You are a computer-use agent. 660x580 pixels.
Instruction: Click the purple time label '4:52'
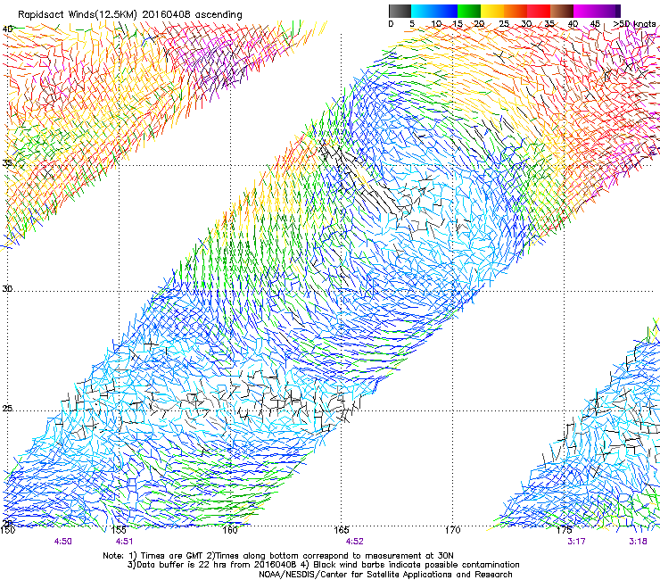(x=354, y=542)
